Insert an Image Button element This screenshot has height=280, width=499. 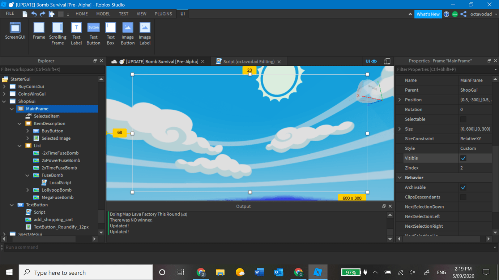[x=128, y=34]
